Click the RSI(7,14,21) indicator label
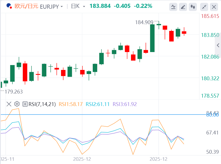This screenshot has height=164, width=221. coord(42,104)
